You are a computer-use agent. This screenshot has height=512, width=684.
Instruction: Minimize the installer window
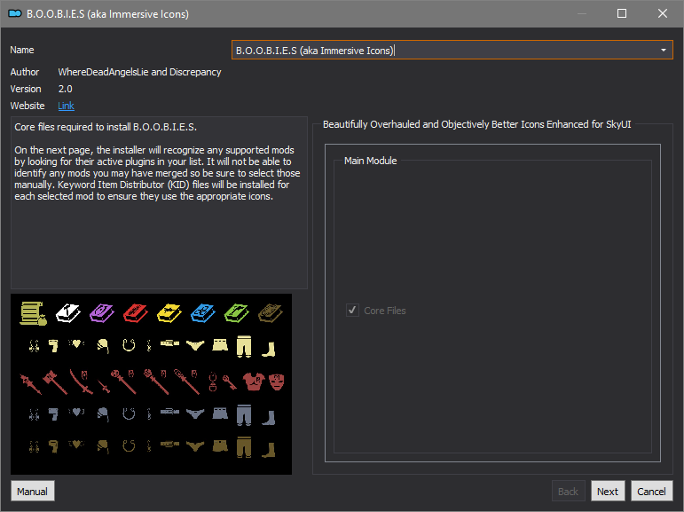point(581,13)
